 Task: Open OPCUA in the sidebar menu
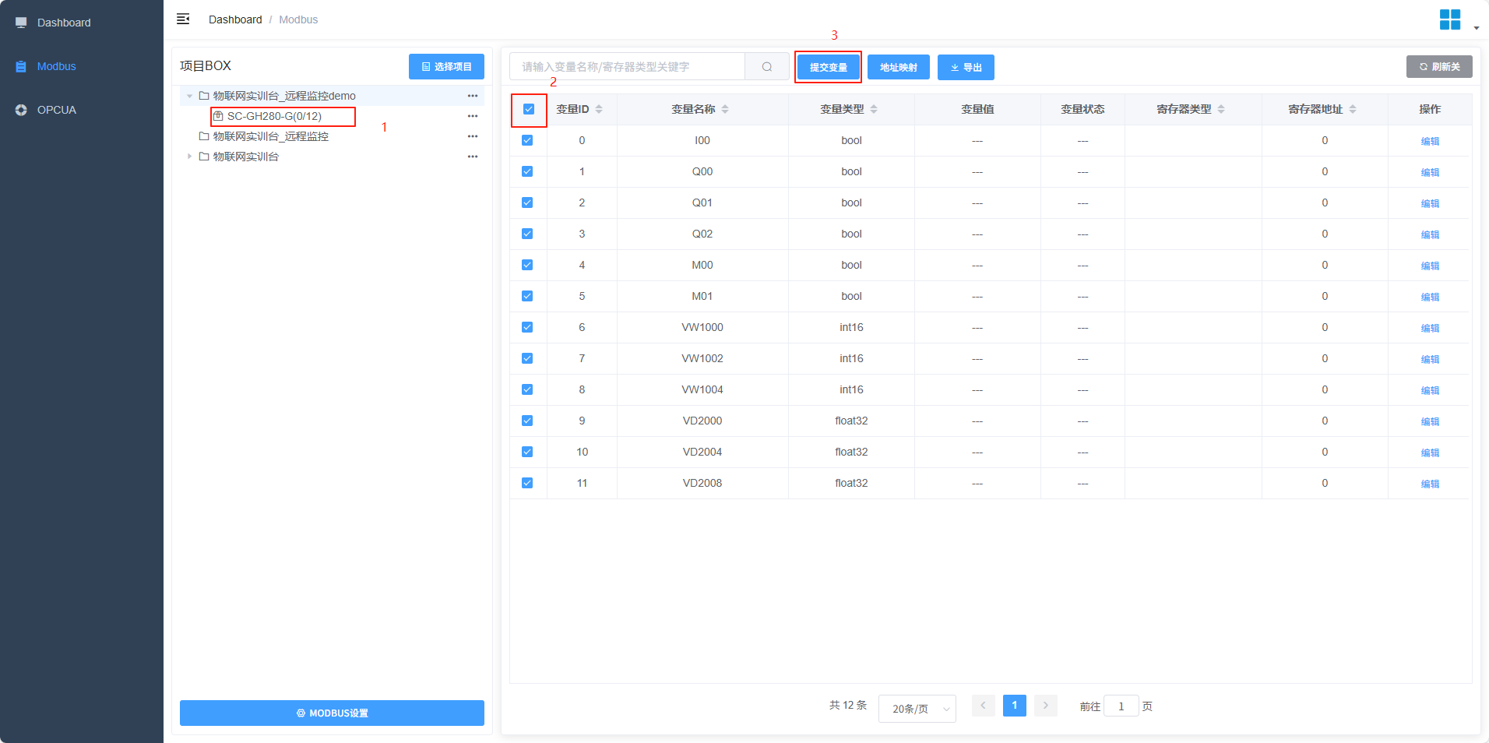56,110
